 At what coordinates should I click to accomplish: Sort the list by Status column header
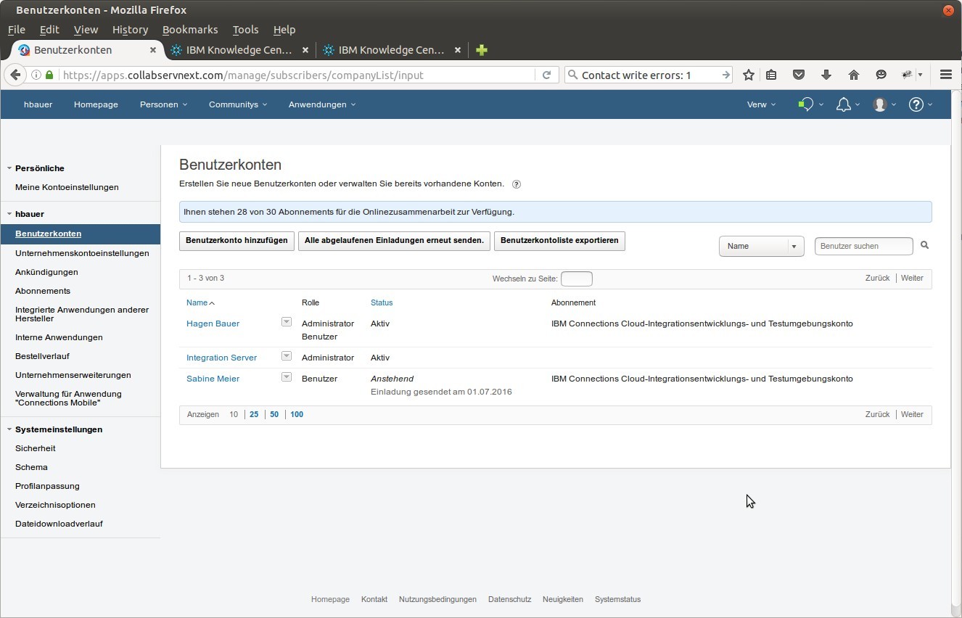pyautogui.click(x=382, y=302)
